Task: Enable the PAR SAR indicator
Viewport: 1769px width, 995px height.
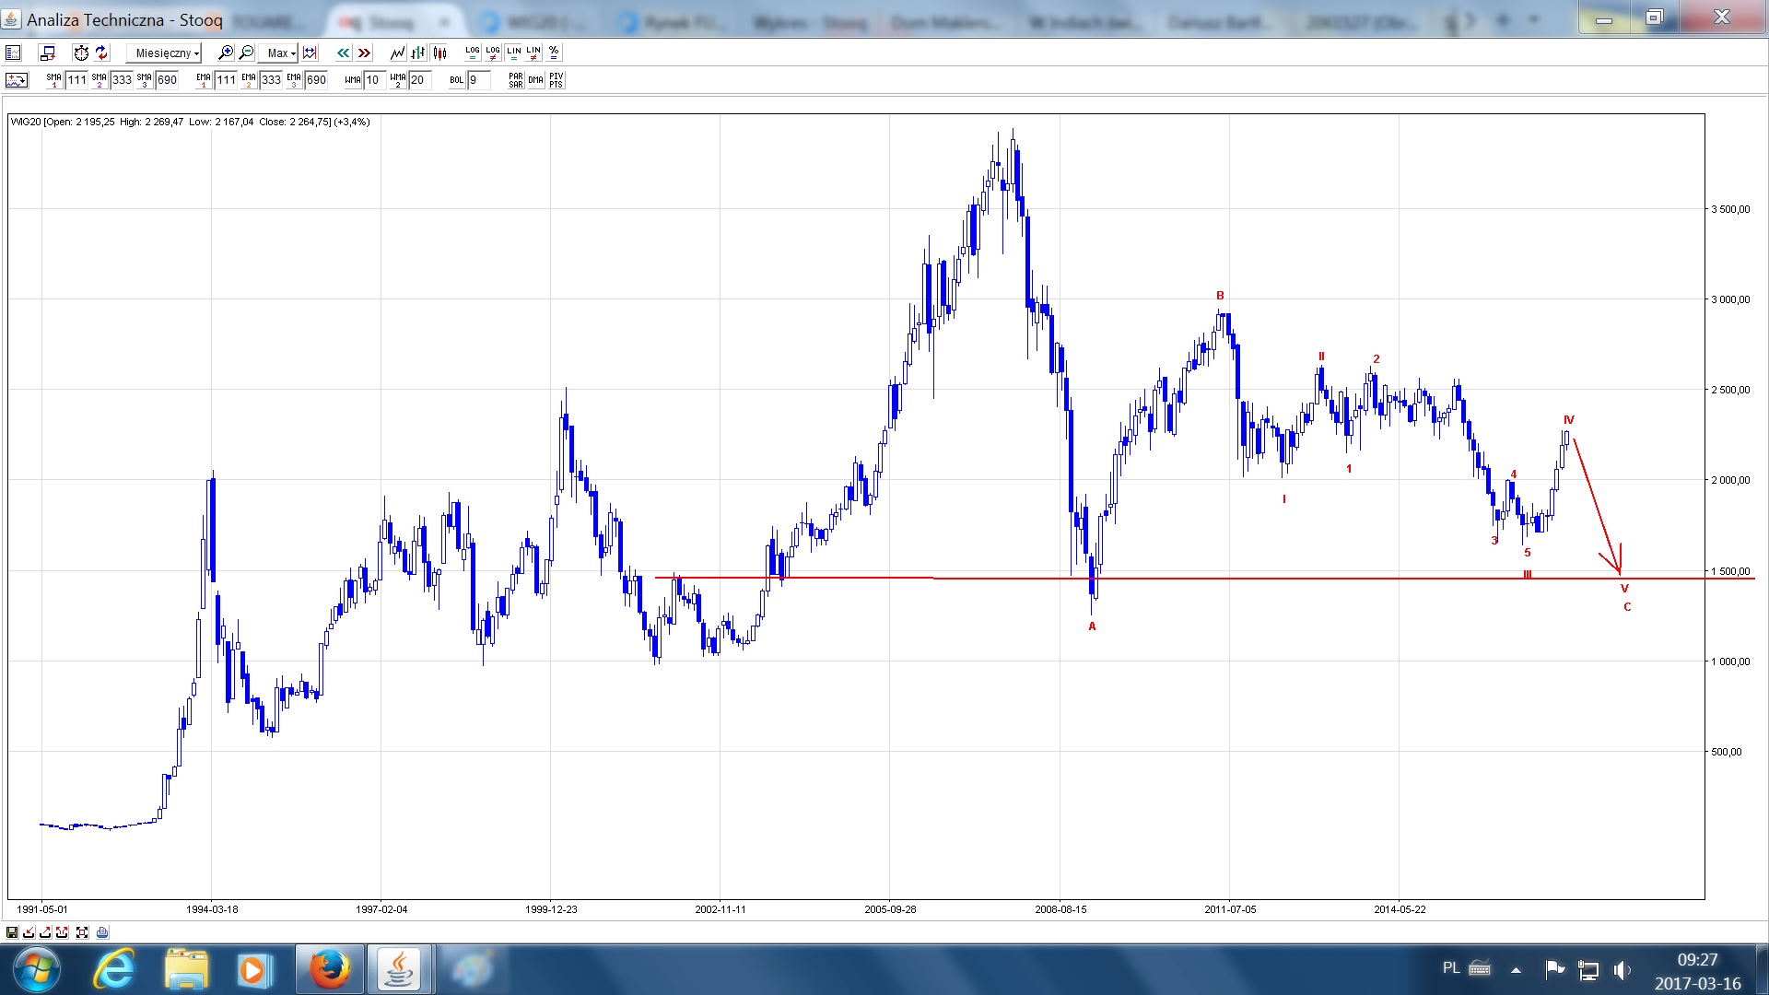Action: (x=515, y=80)
